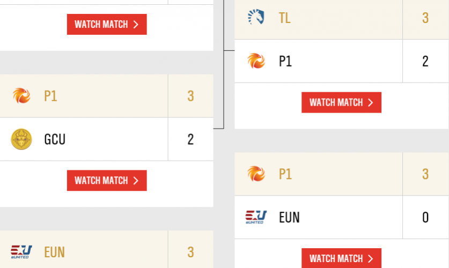Click the P1 logo above the 0-score EUN row
This screenshot has height=268, width=449.
click(x=256, y=174)
